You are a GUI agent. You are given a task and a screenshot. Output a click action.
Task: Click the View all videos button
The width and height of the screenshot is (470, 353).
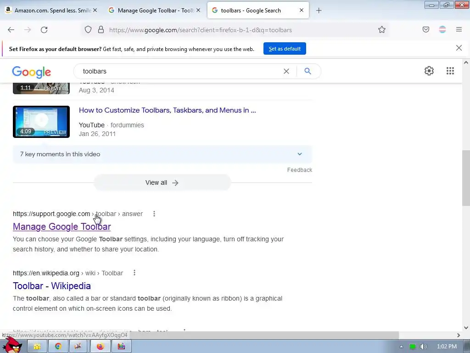coord(162,182)
